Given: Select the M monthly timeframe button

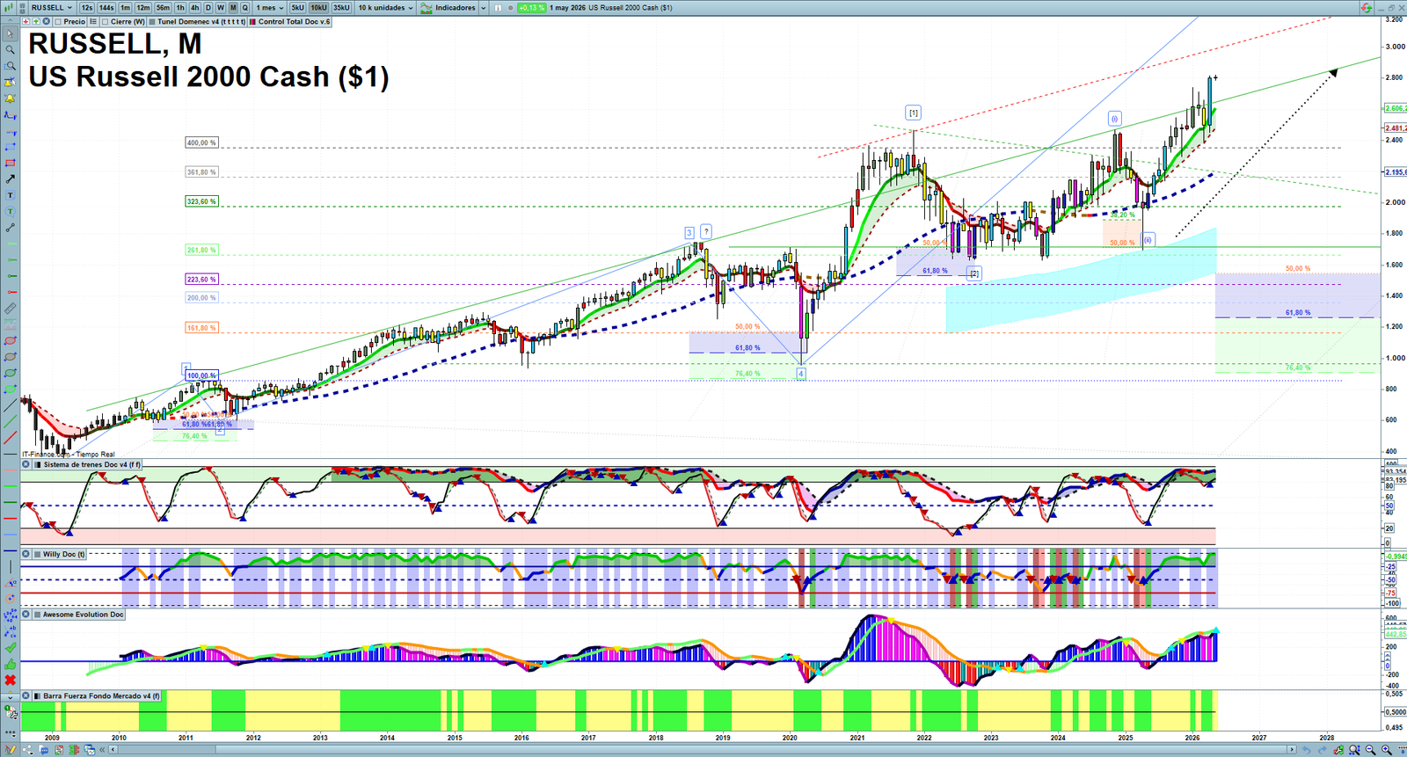Looking at the screenshot, I should 233,8.
